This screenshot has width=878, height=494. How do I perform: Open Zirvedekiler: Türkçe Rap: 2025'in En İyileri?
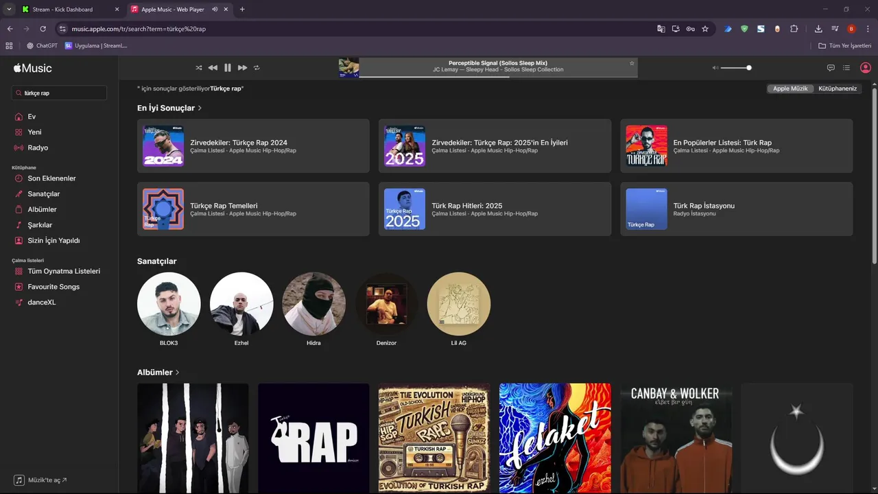pyautogui.click(x=495, y=145)
